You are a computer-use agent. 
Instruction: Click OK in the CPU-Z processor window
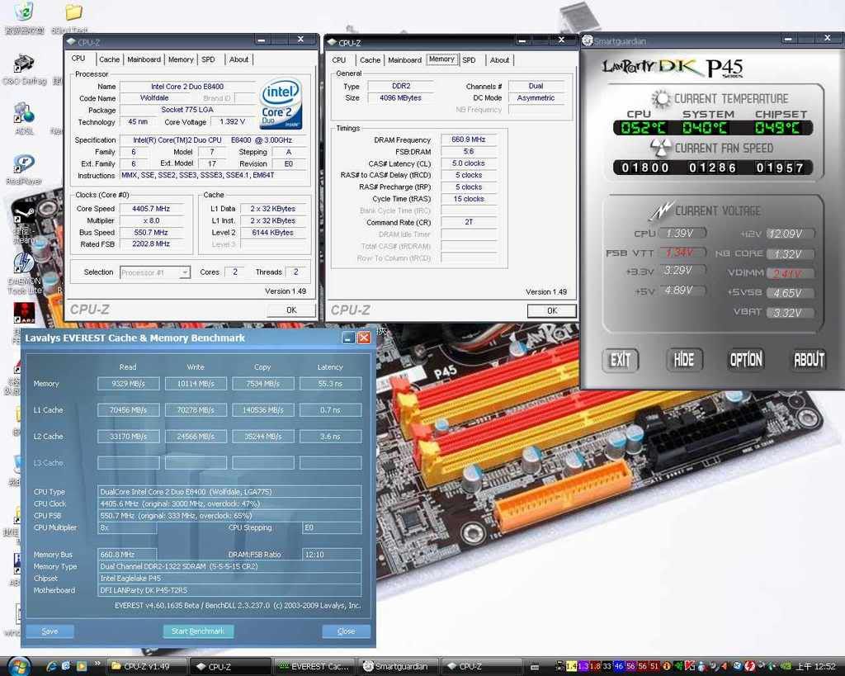(x=291, y=310)
